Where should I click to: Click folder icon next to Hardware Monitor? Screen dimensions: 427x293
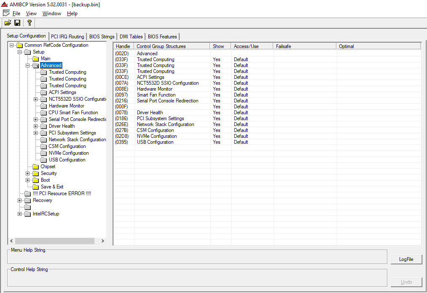pos(43,106)
